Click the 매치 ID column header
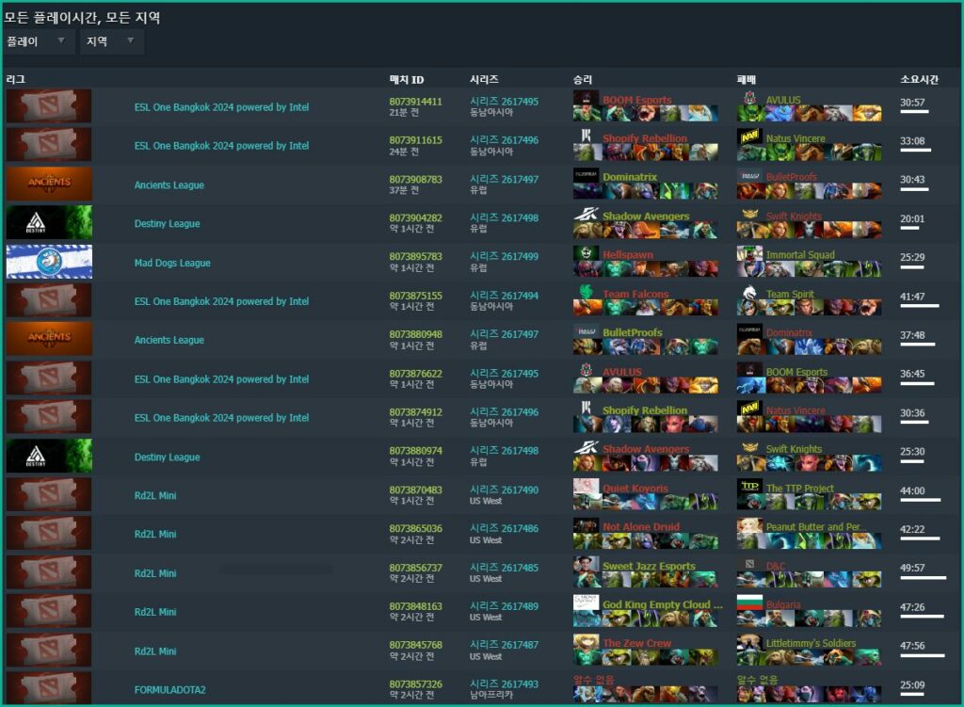The height and width of the screenshot is (707, 964). [x=407, y=79]
